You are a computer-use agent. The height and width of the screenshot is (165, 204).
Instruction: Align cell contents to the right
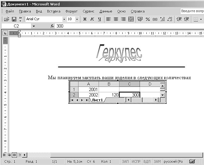(123, 19)
